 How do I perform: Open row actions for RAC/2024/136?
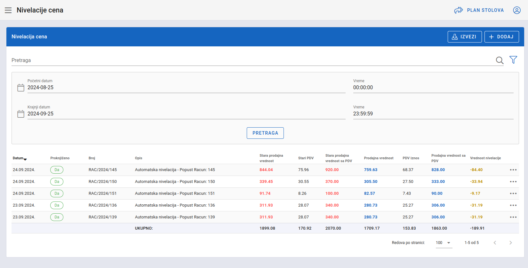513,205
